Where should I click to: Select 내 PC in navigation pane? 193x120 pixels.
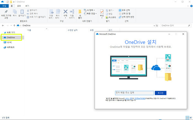click(8, 42)
